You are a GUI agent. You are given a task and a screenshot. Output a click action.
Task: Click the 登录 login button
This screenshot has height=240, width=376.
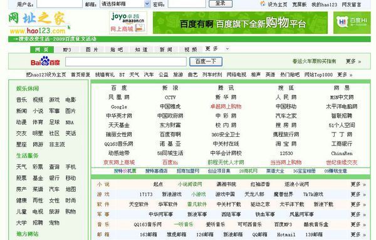(221, 3)
